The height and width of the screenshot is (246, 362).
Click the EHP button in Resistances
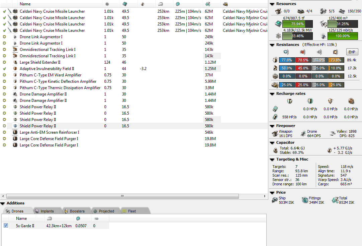352,52
